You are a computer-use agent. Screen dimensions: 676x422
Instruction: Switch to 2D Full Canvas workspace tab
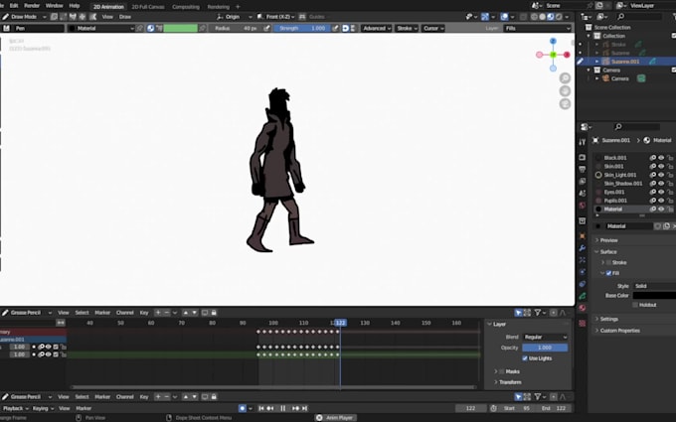click(x=148, y=7)
